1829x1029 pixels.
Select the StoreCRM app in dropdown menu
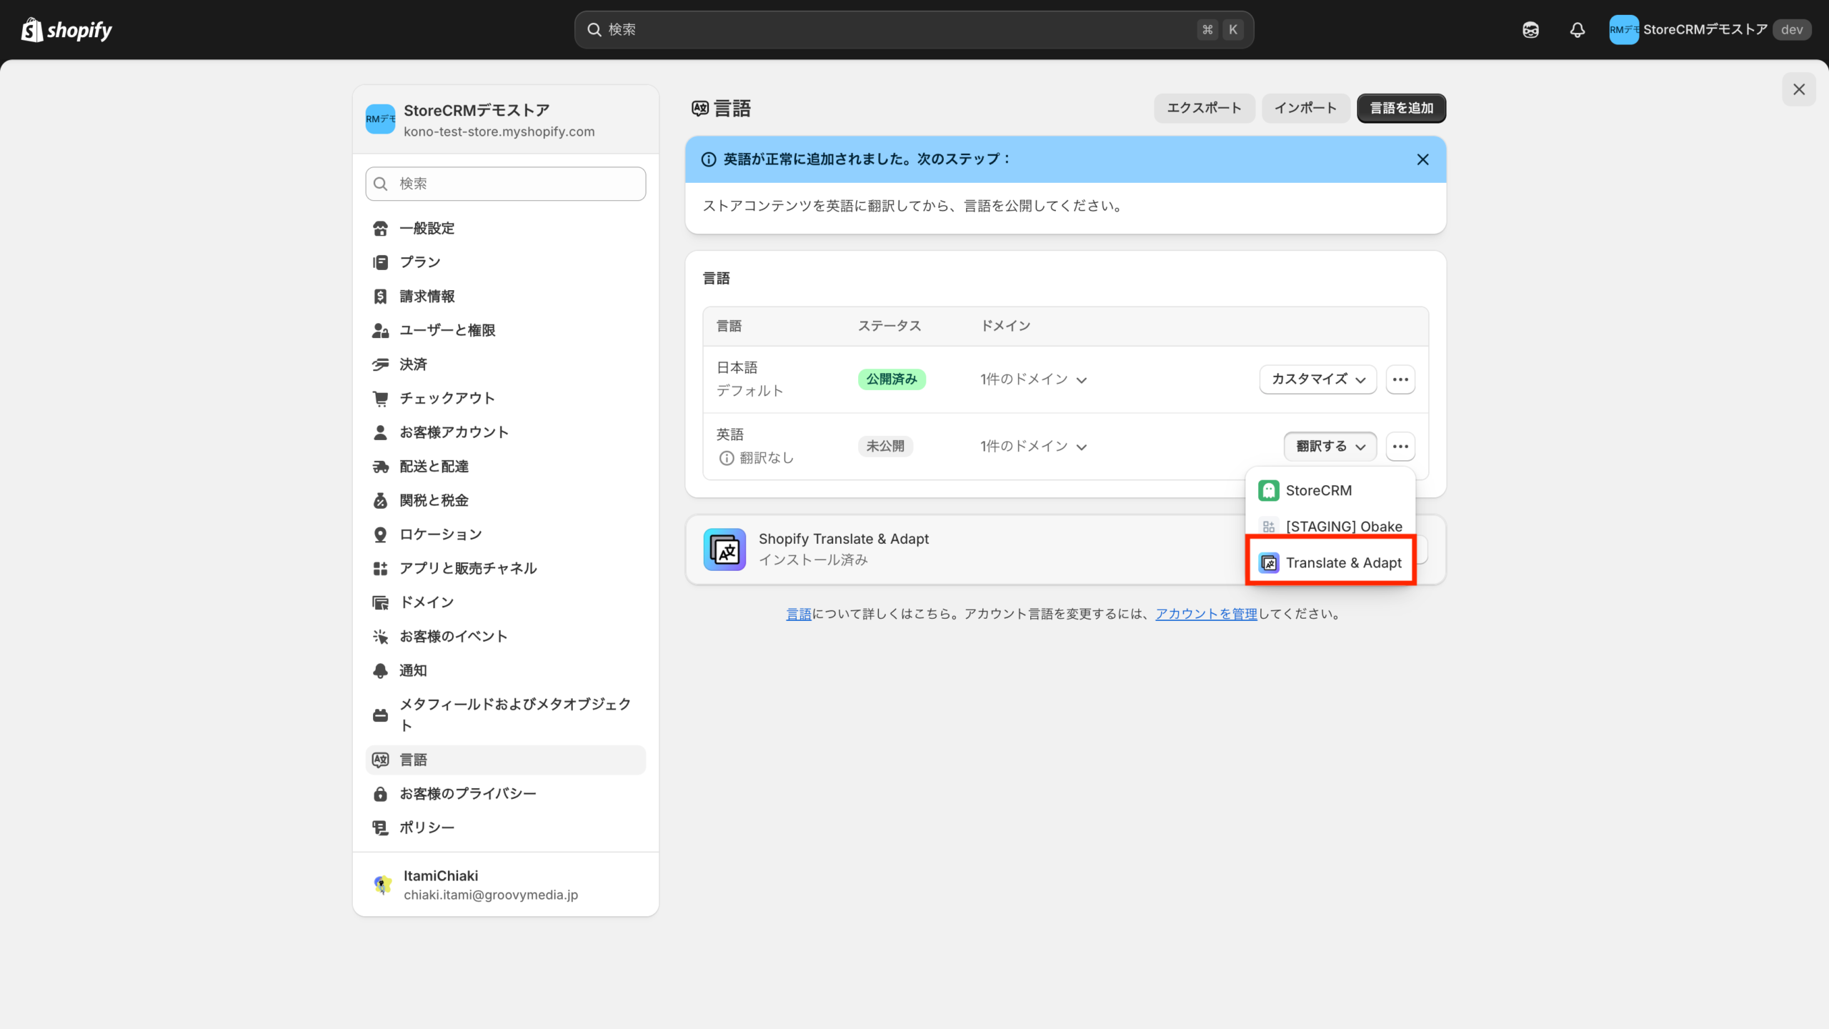[1317, 490]
